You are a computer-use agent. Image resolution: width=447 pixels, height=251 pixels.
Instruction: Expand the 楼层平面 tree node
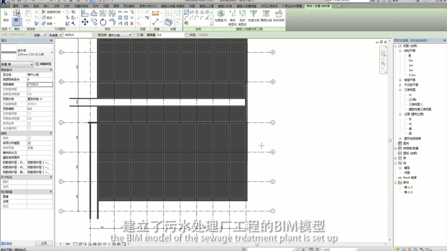point(400,80)
